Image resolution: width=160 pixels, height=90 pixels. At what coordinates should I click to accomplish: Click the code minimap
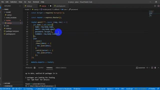tap(151, 13)
